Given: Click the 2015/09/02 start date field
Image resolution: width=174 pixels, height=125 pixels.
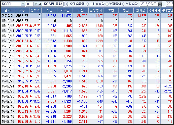Looking at the screenshot, I should pyautogui.click(x=149, y=4).
